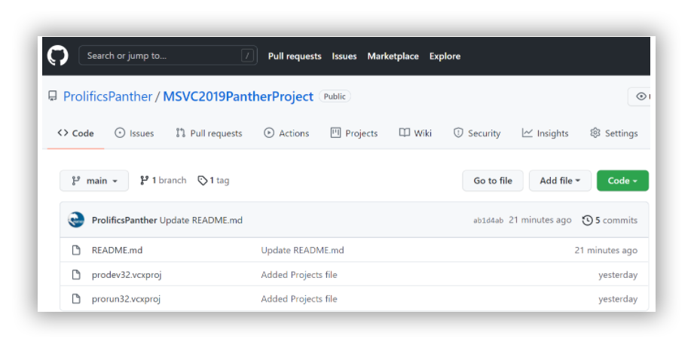694x354 pixels.
Task: Click '21 minutes ago' in README.md row
Action: coord(606,250)
